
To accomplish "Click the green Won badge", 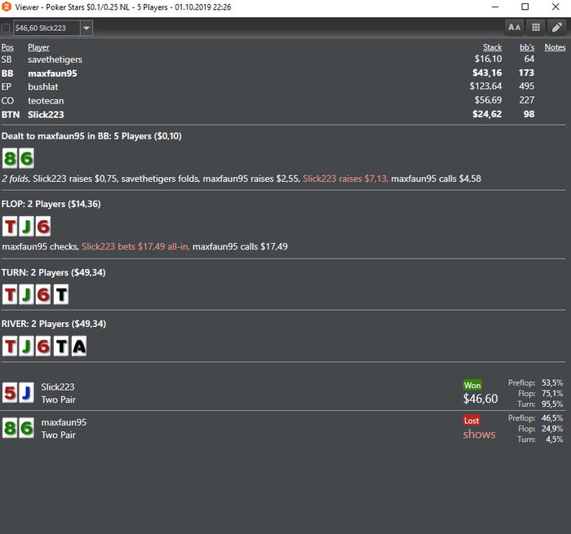I will 472,385.
